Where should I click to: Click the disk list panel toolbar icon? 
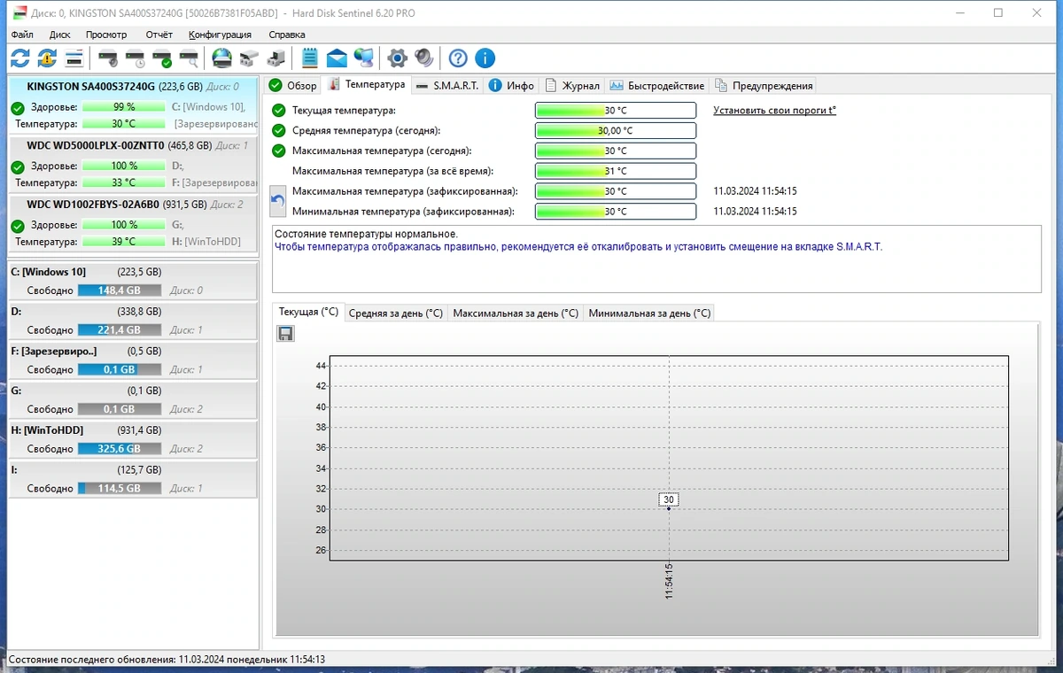(74, 58)
